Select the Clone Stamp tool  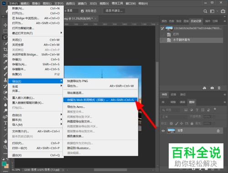[x=5, y=80]
